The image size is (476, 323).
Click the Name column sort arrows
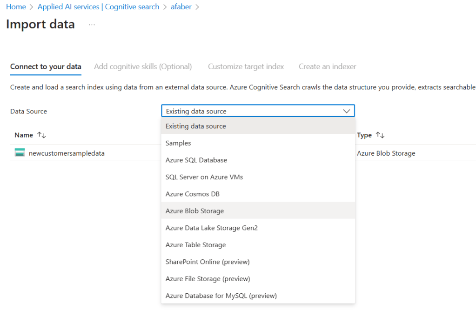coord(42,135)
